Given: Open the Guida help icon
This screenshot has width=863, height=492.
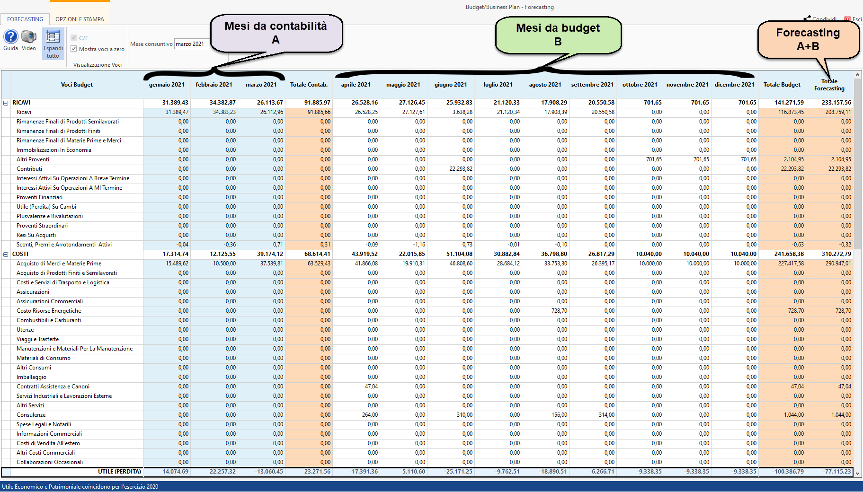Looking at the screenshot, I should click(x=10, y=37).
